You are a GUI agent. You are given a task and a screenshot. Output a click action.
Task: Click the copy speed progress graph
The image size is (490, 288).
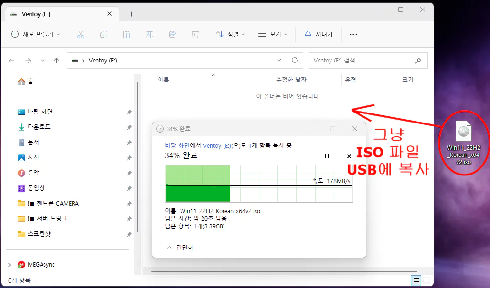pos(259,184)
